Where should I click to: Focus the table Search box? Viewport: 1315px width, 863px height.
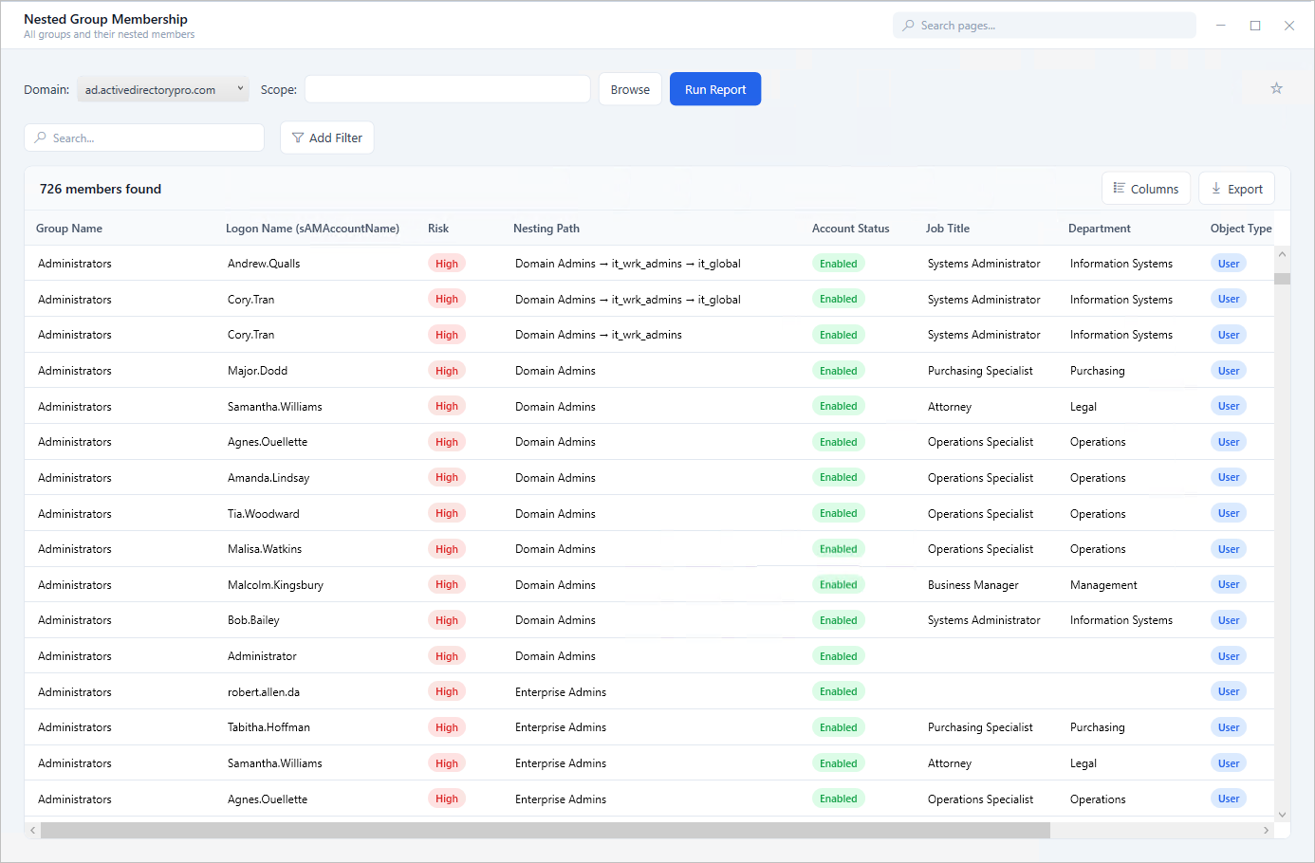[144, 138]
